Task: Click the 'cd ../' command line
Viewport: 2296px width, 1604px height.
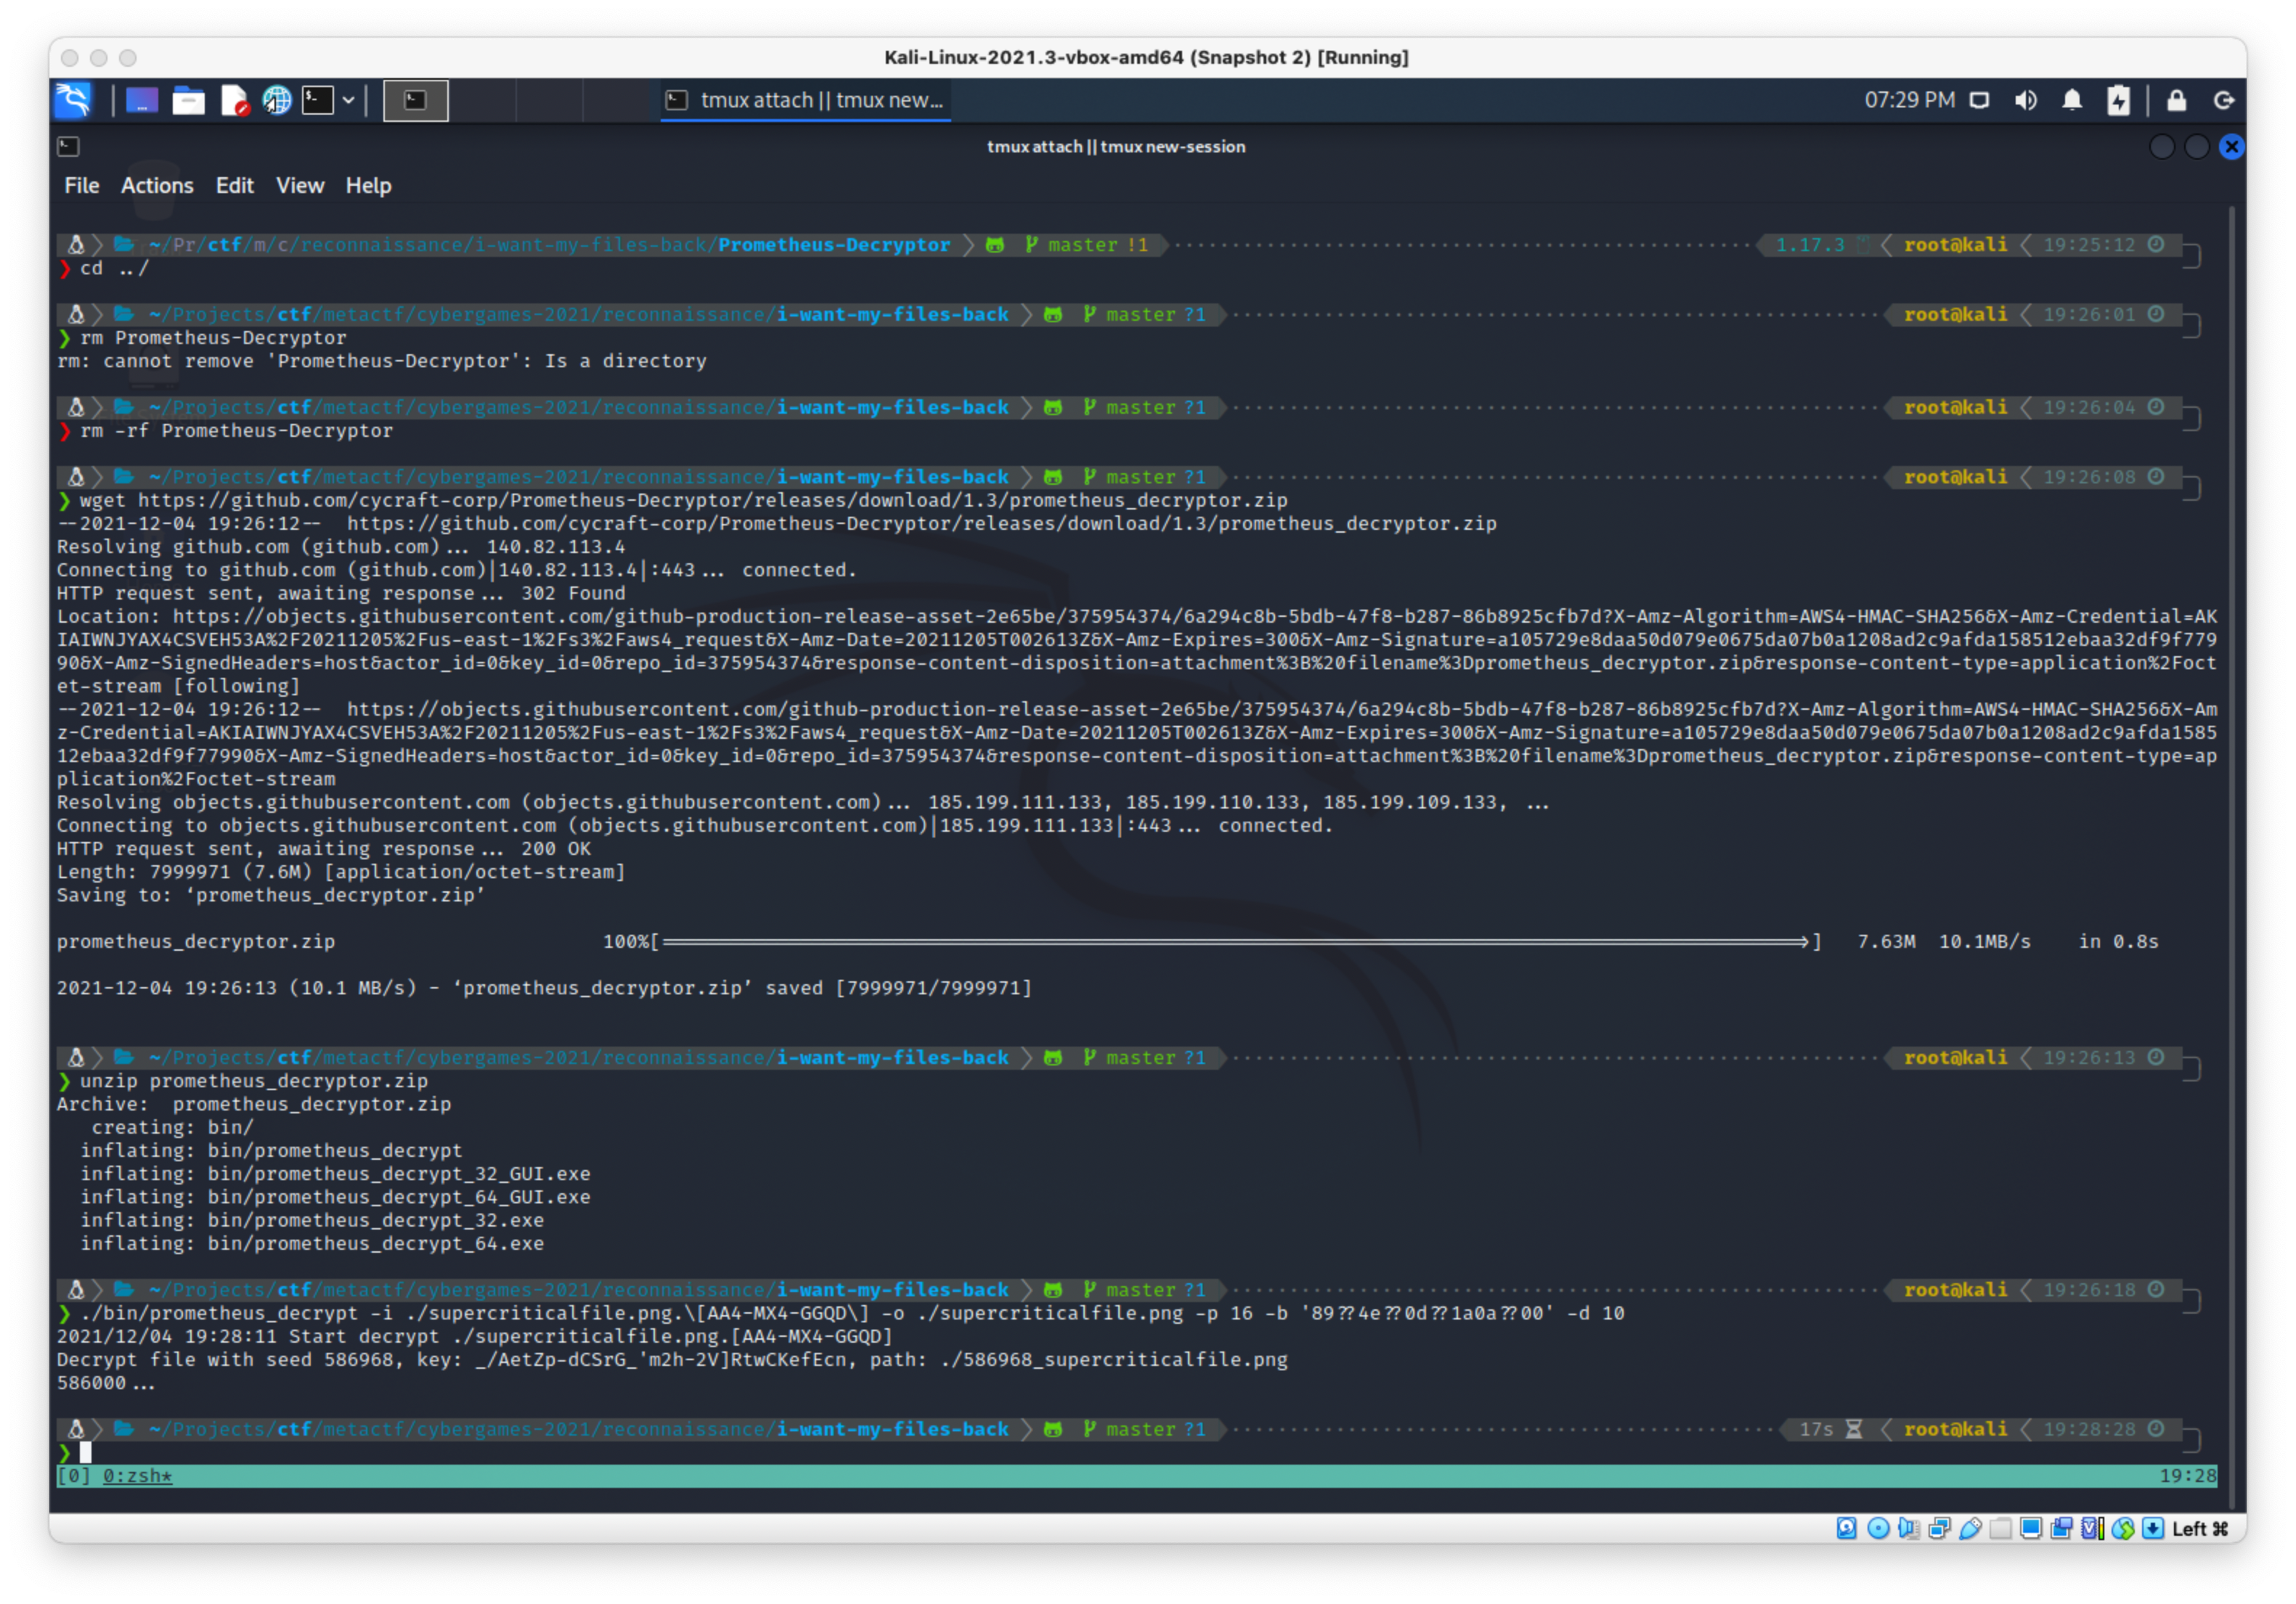Action: (114, 268)
